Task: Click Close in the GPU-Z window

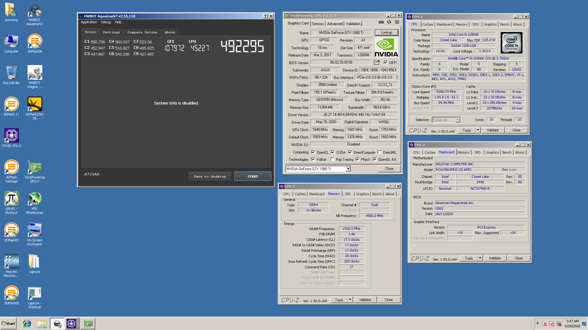Action: coord(389,169)
